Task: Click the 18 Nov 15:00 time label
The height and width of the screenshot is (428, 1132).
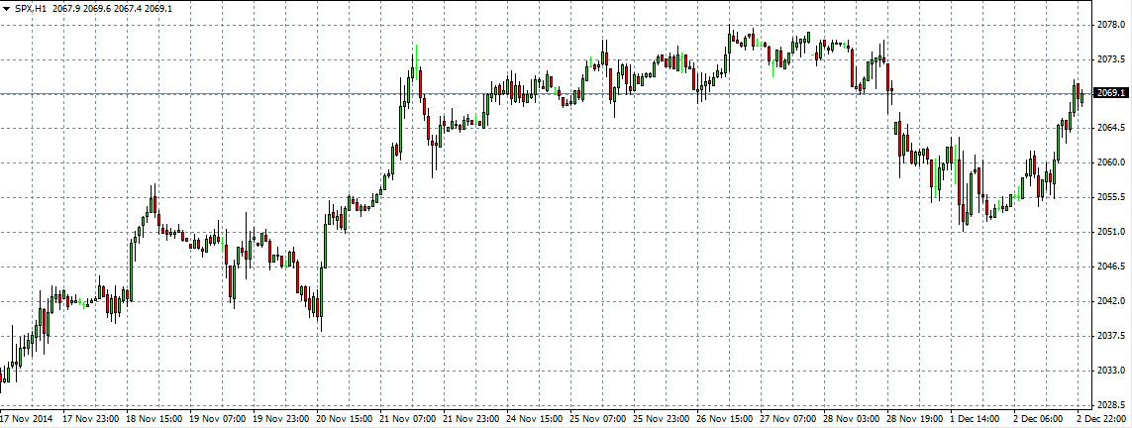Action: tap(155, 419)
